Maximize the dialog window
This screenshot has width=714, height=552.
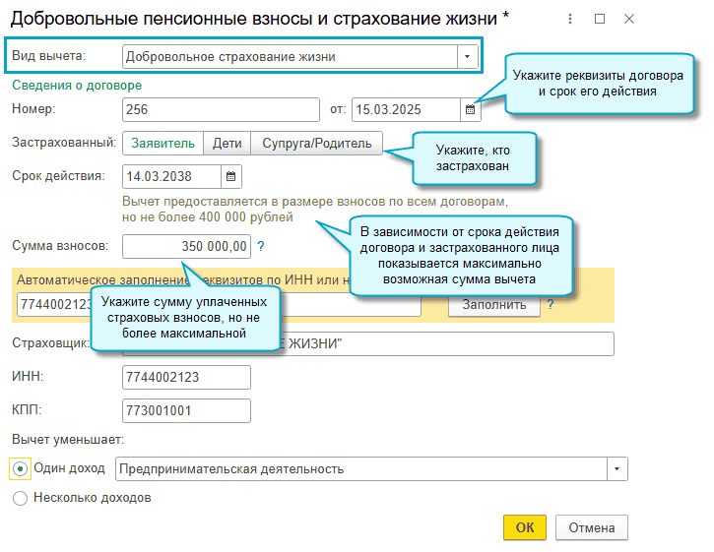600,19
